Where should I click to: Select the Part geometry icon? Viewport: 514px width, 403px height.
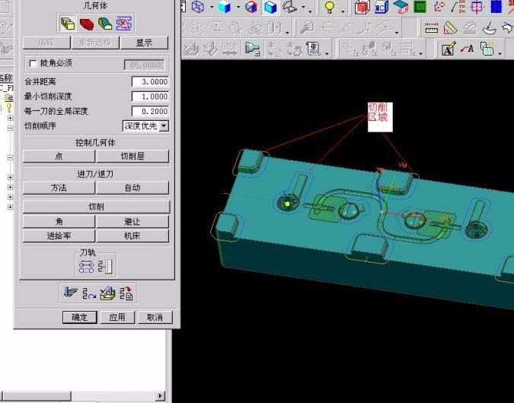pyautogui.click(x=68, y=23)
